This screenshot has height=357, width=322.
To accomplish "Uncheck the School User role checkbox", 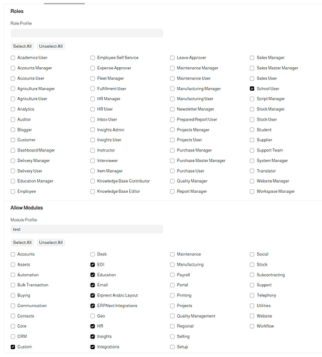I will [x=252, y=89].
